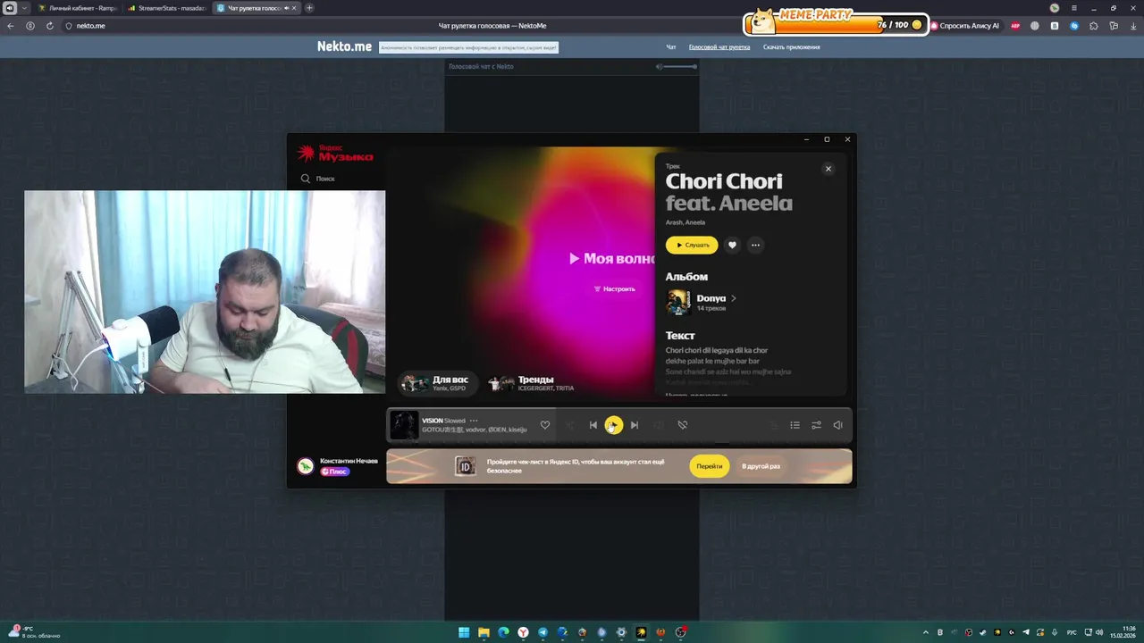This screenshot has width=1144, height=643.
Task: Reload the nekto.me page
Action: [x=50, y=26]
